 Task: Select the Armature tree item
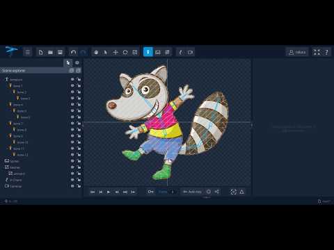click(x=16, y=80)
